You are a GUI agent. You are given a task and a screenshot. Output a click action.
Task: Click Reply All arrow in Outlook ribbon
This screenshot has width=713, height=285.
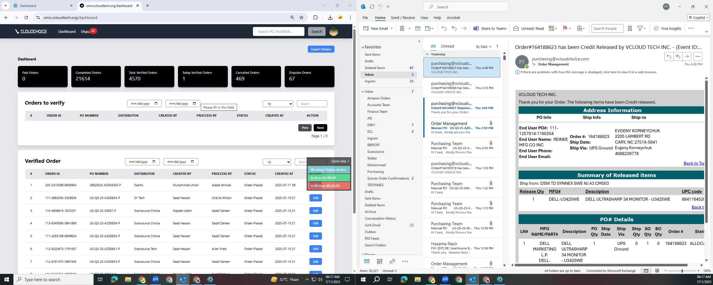[454, 28]
